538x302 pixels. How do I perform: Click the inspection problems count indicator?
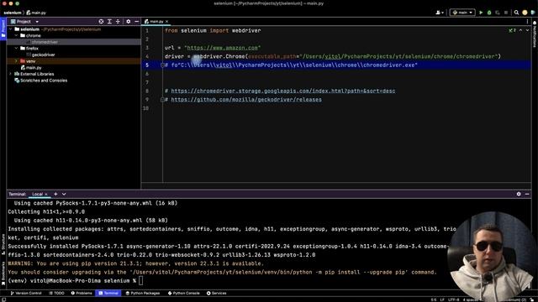tap(512, 30)
